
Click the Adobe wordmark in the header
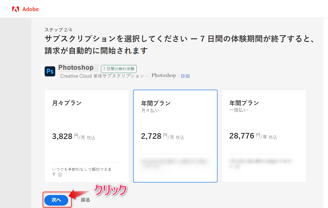[31, 9]
